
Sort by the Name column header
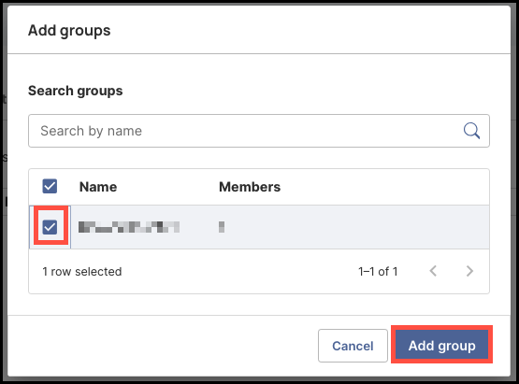pyautogui.click(x=98, y=187)
